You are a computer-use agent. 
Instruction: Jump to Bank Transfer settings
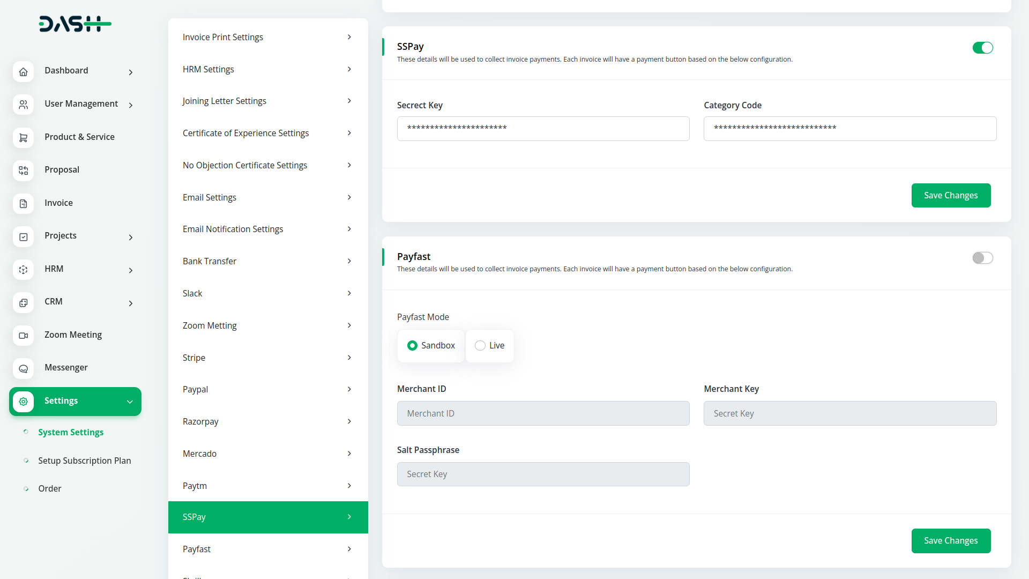(x=268, y=261)
